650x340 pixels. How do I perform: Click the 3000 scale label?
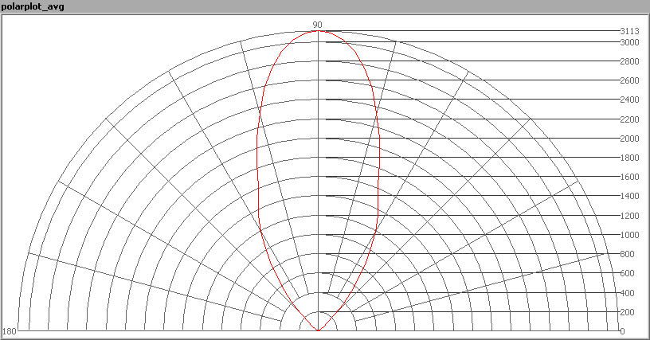pyautogui.click(x=629, y=42)
